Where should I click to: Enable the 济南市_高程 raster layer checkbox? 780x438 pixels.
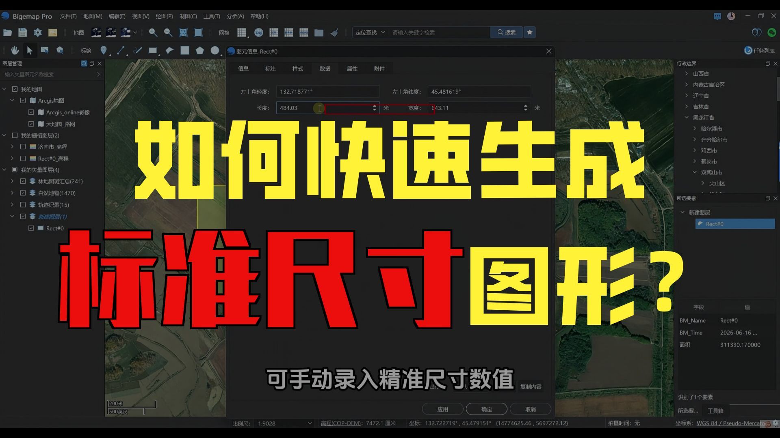[x=23, y=147]
